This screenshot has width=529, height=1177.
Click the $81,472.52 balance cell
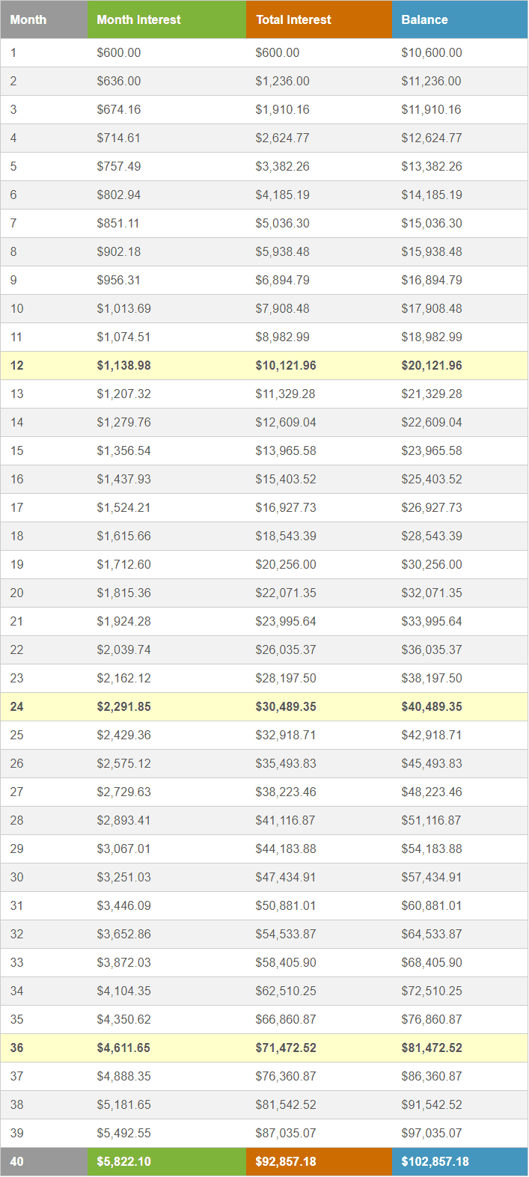[432, 1048]
